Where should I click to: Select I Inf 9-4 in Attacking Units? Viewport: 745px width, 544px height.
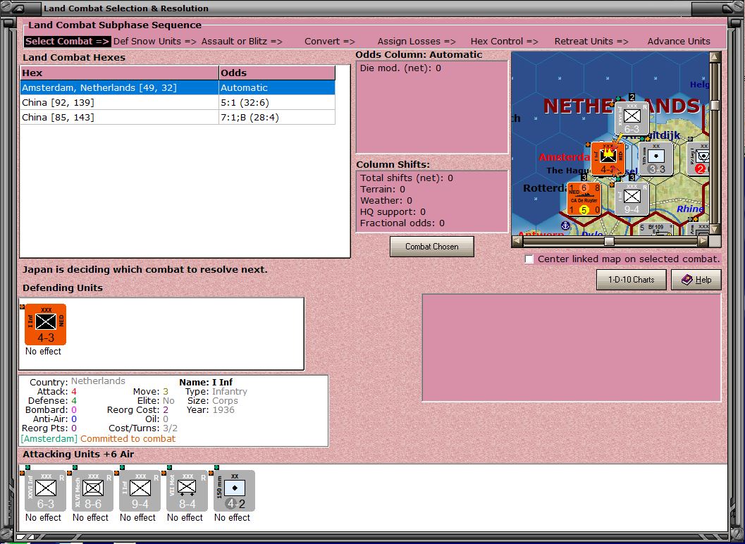(140, 490)
